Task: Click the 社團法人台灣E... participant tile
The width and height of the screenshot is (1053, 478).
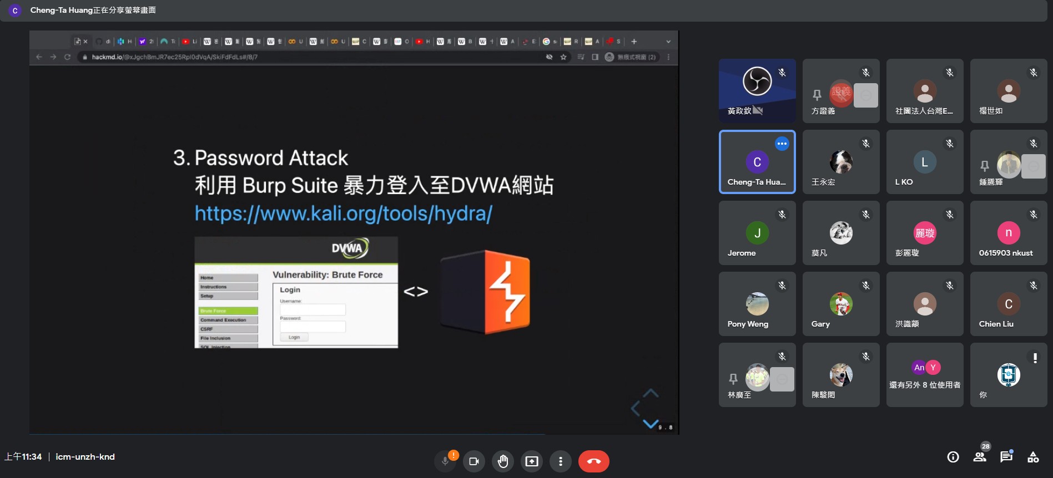Action: 925,91
